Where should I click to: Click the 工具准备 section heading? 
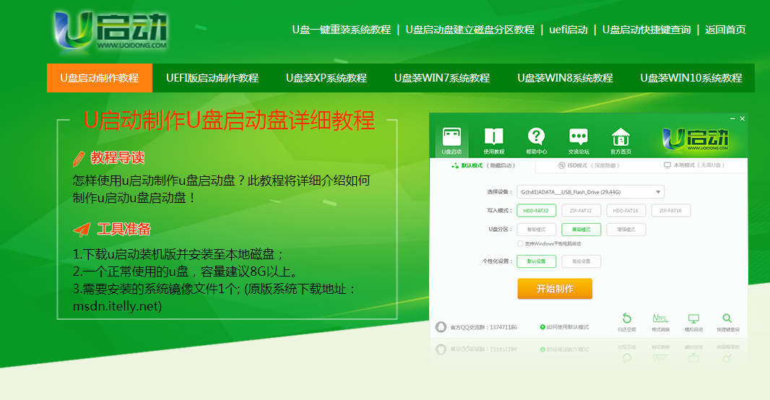124,229
